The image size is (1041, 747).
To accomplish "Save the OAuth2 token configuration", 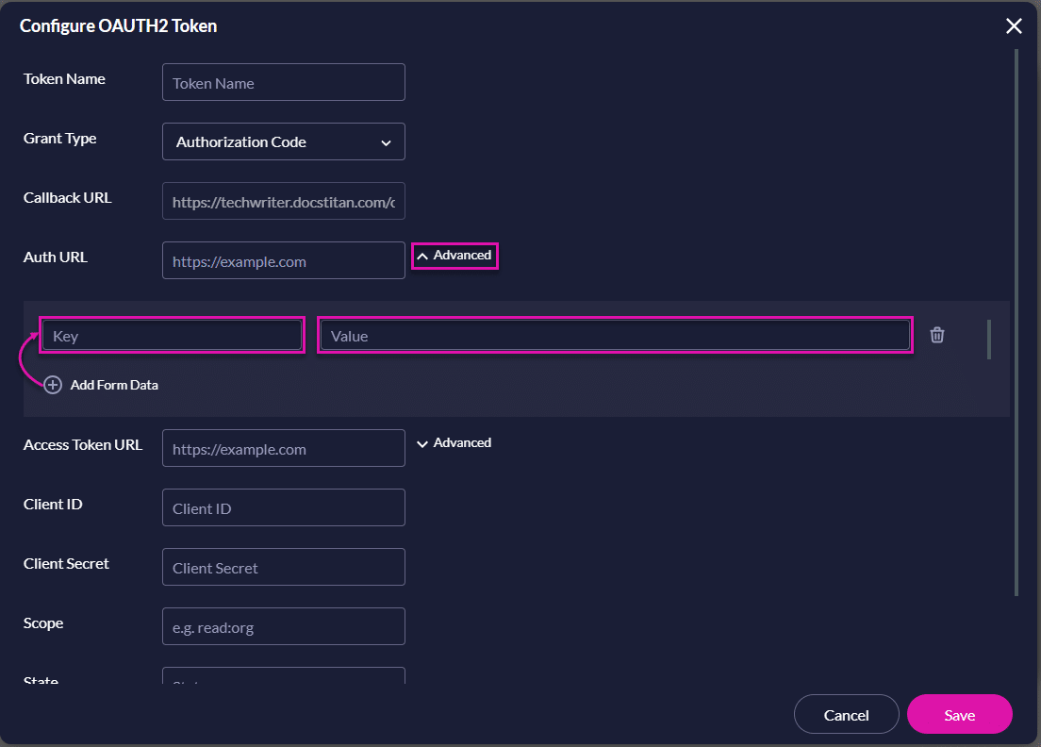I will click(959, 714).
